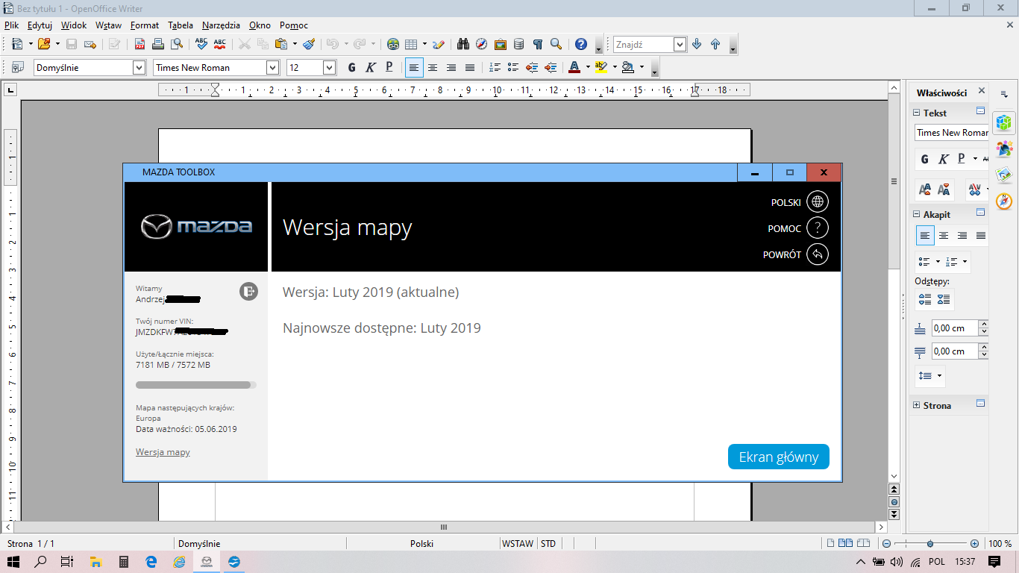Open Find & Replace binoculars icon
The height and width of the screenshot is (573, 1019).
pos(463,44)
